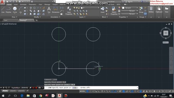
Task: Select the Polyline tool
Action: tap(8, 10)
